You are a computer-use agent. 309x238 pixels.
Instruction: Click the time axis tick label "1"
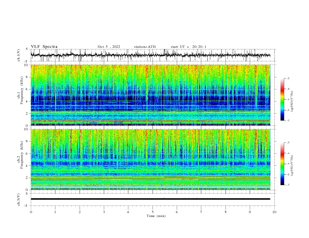pyautogui.click(x=55, y=212)
